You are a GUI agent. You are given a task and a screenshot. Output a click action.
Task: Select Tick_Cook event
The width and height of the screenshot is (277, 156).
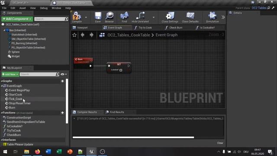pyautogui.click(x=16, y=99)
